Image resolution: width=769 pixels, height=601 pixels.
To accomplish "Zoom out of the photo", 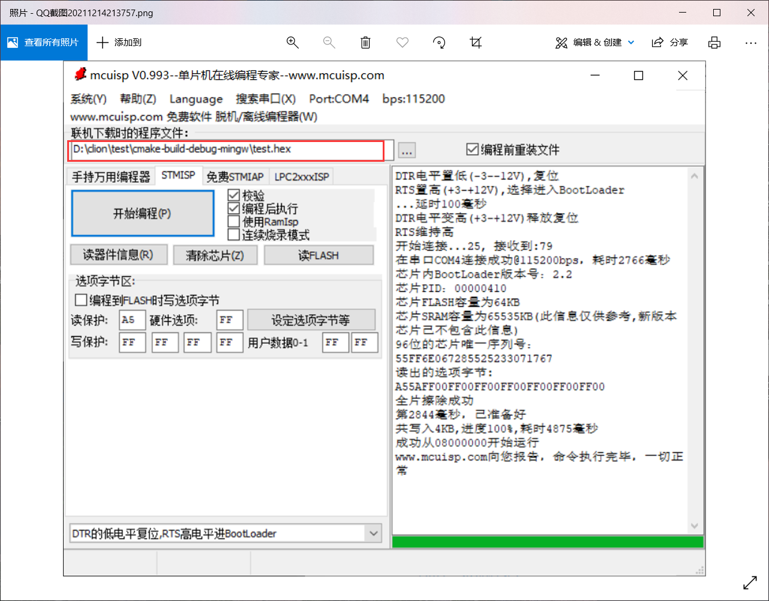I will (329, 42).
